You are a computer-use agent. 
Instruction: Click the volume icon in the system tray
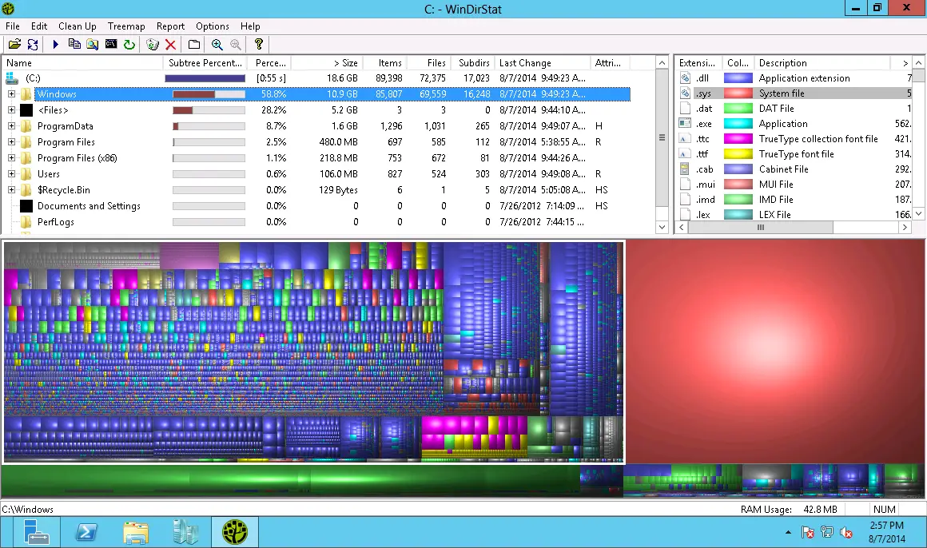(x=846, y=533)
